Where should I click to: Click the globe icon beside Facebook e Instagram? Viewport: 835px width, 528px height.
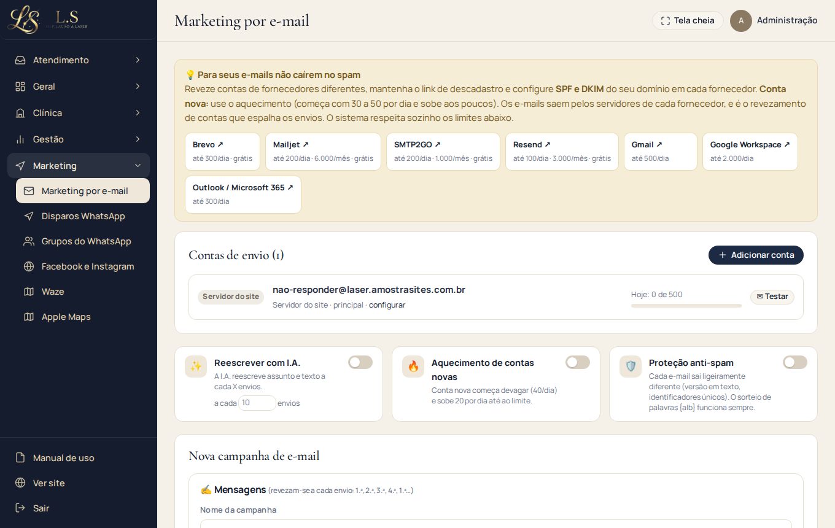pos(29,266)
